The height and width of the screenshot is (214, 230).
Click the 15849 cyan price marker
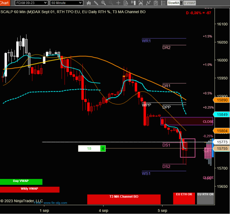(x=222, y=115)
